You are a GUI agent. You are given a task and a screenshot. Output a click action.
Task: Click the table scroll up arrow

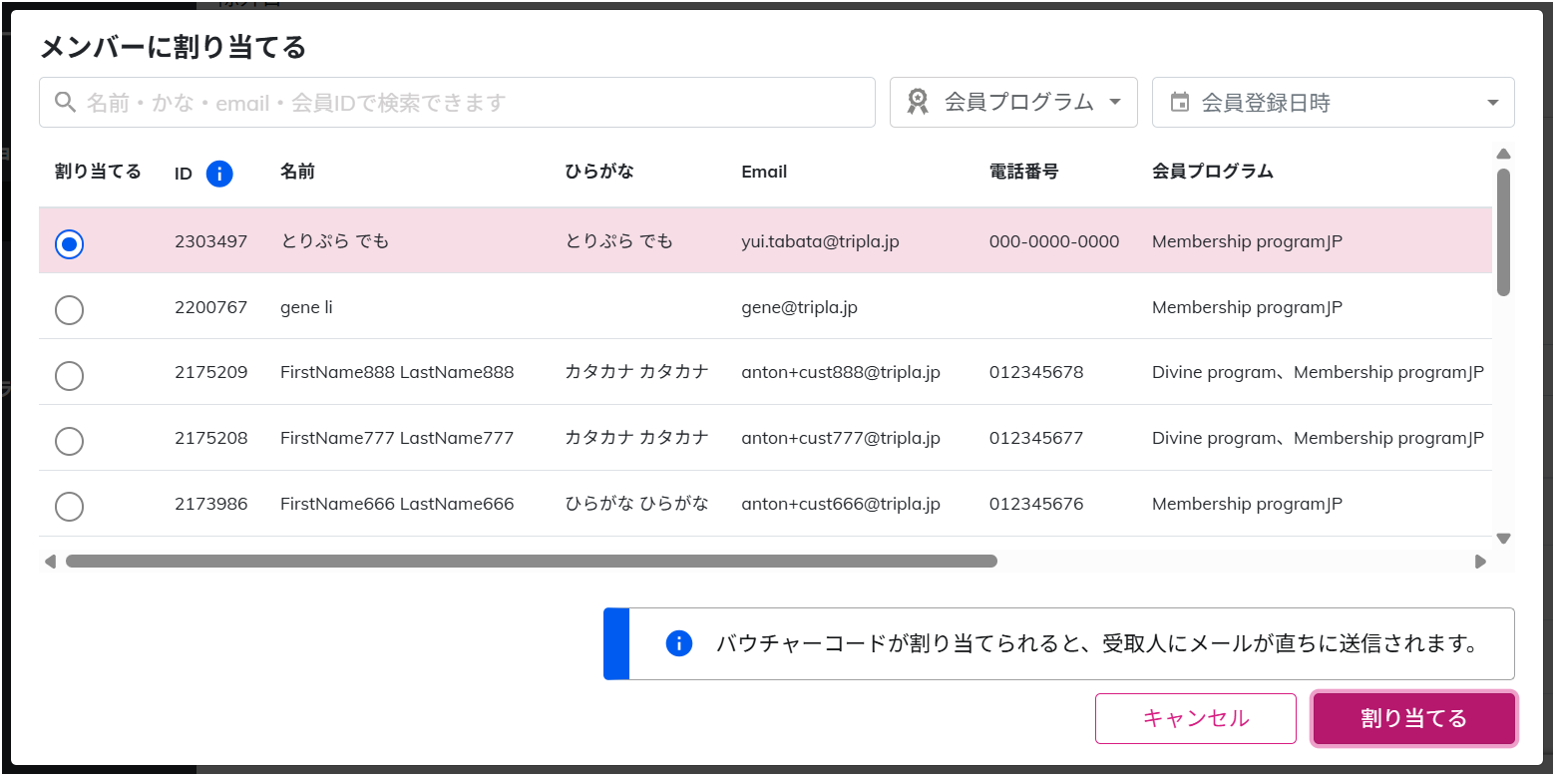point(1503,154)
